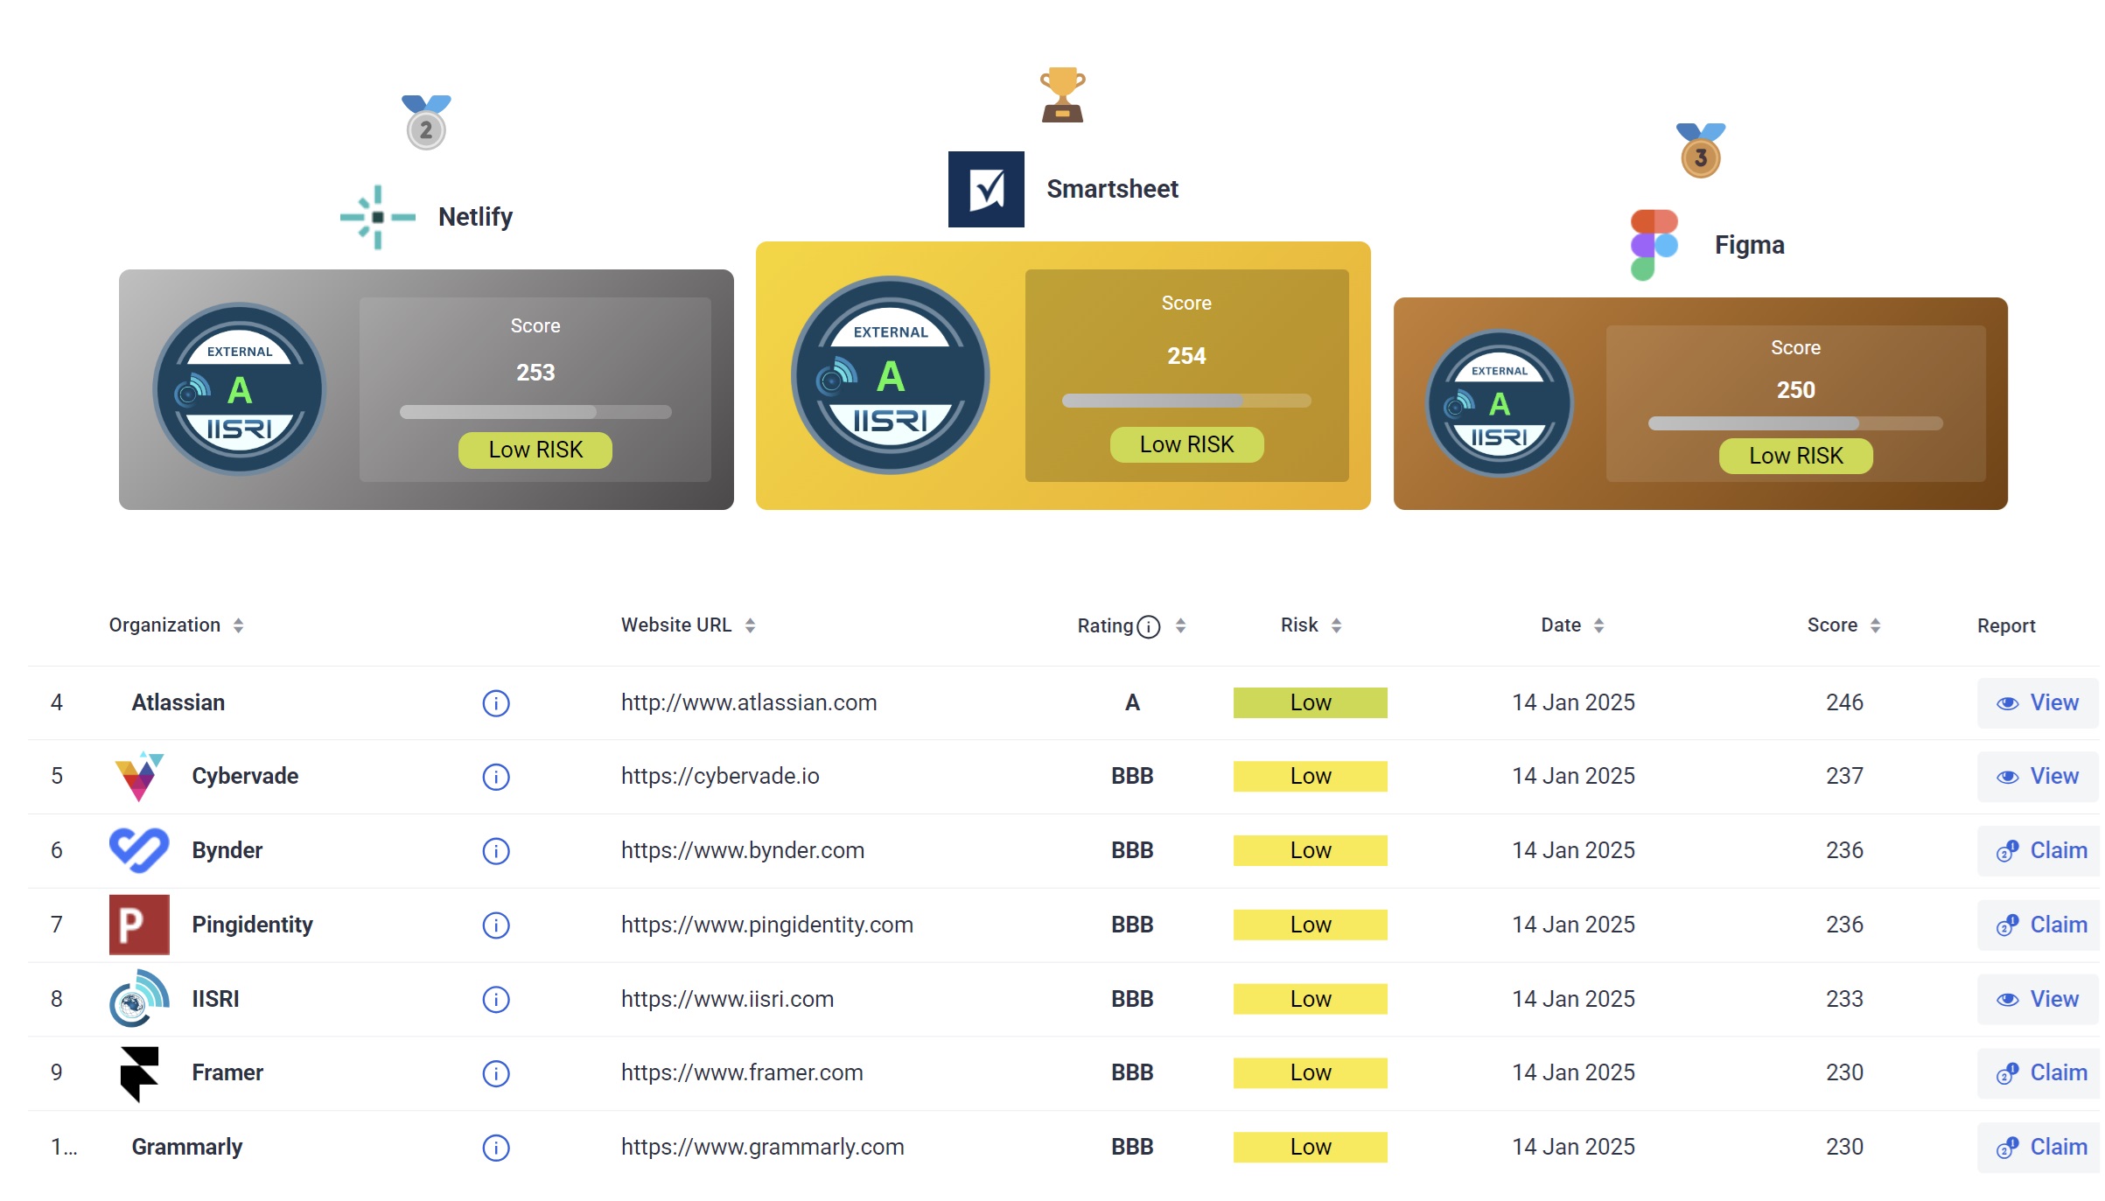The image size is (2105, 1201).
Task: Click the Bynder logo in the table
Action: tap(138, 850)
